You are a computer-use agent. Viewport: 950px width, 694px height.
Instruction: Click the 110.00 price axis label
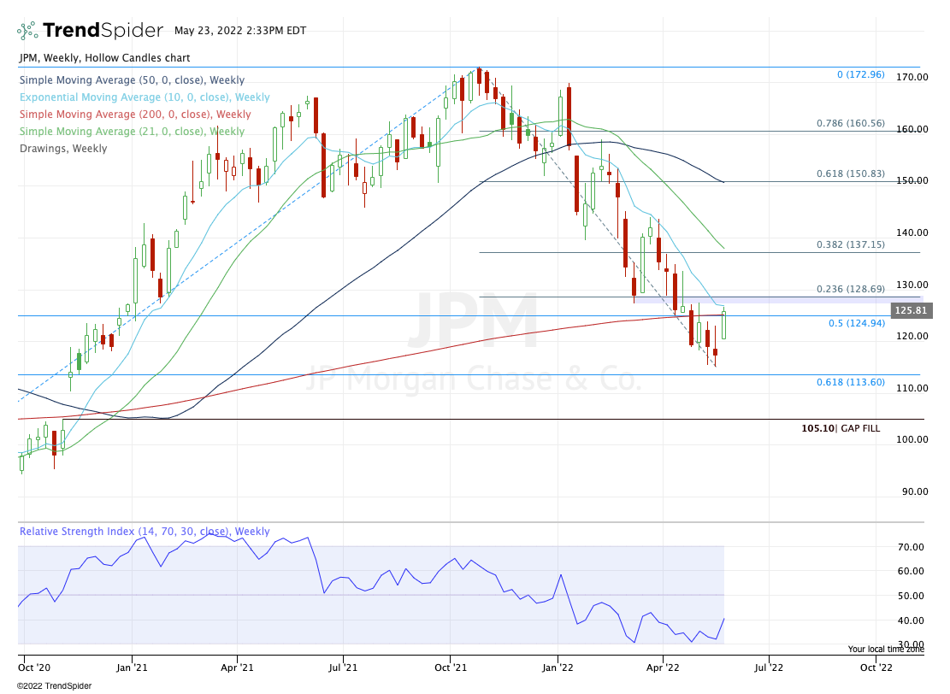pos(912,388)
